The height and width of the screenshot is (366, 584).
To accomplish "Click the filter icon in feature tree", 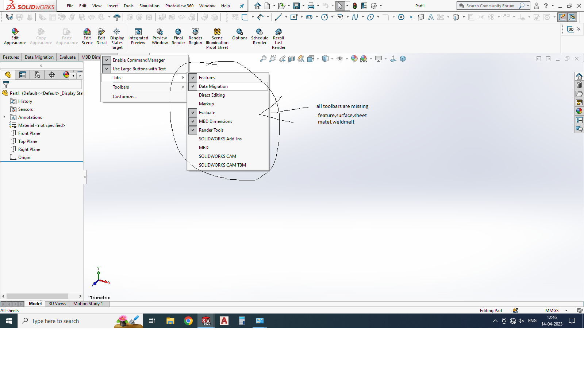I will [x=6, y=84].
